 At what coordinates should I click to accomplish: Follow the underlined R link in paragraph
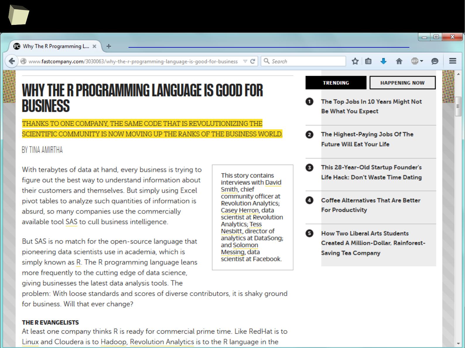78,262
